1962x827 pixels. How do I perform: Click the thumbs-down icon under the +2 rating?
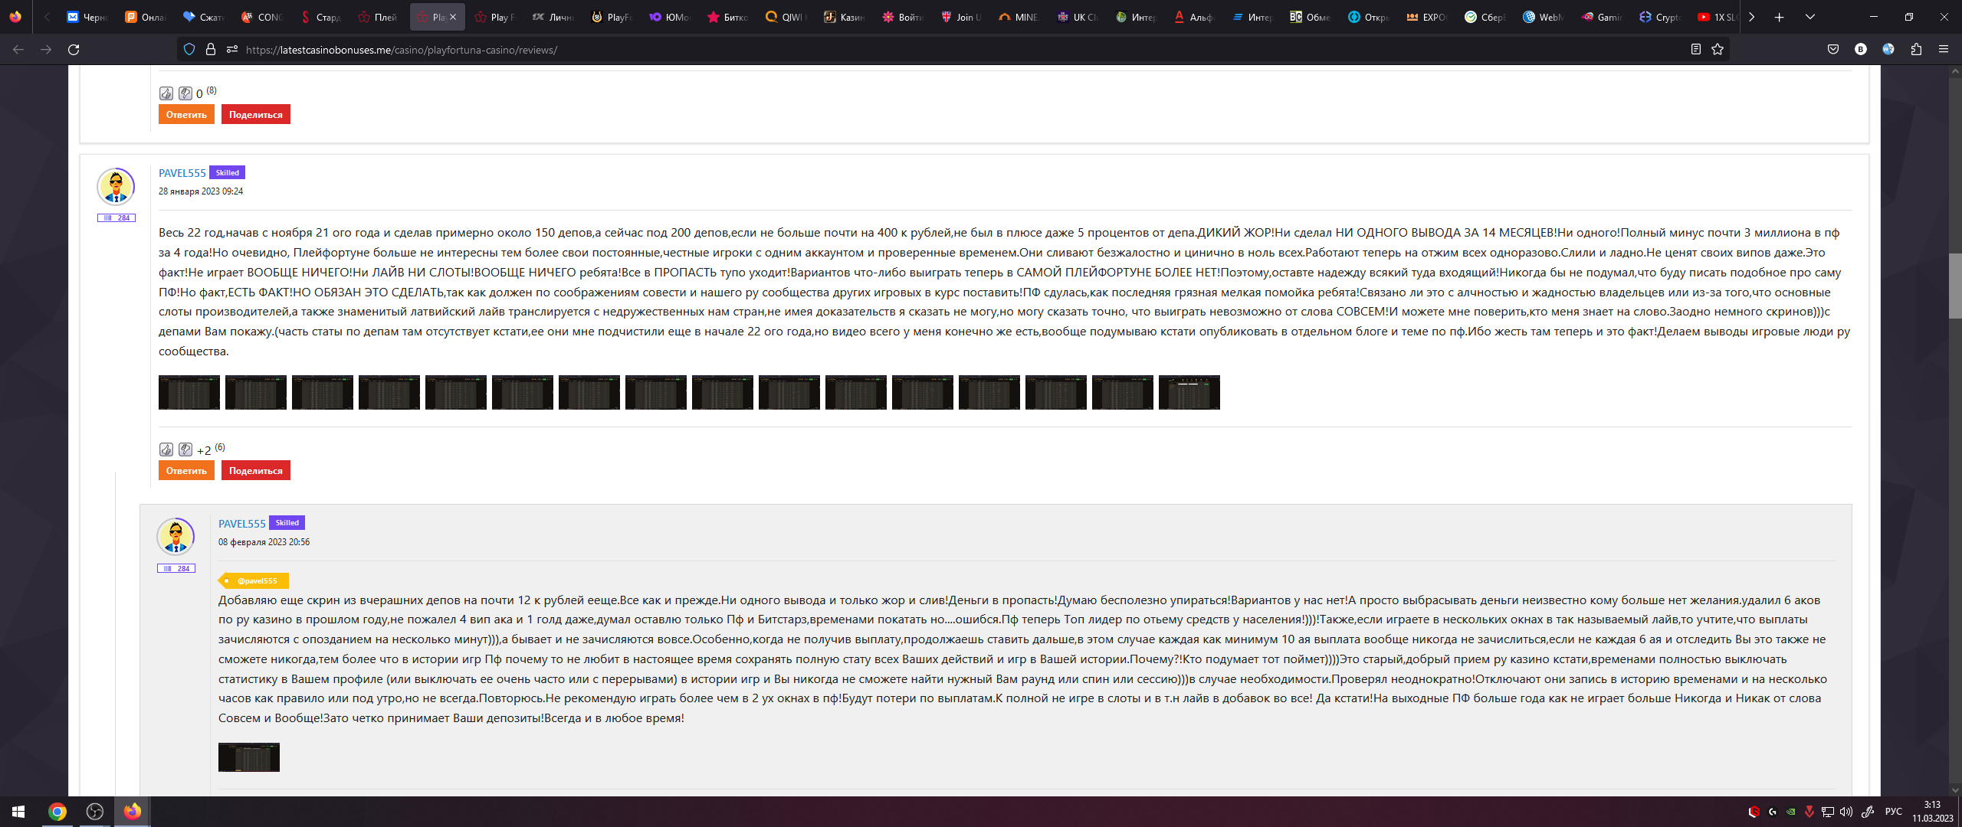[x=185, y=449]
